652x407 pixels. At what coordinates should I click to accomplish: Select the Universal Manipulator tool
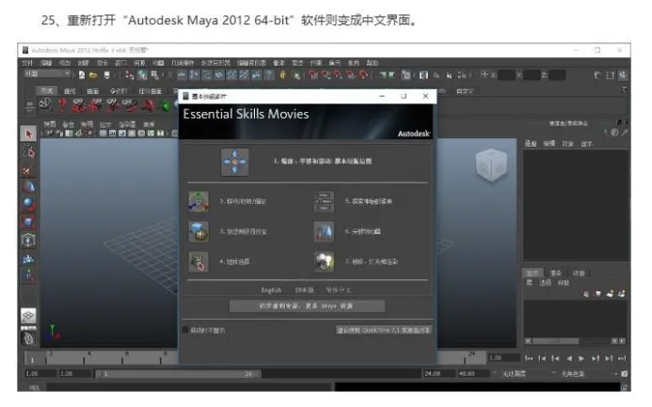28,240
